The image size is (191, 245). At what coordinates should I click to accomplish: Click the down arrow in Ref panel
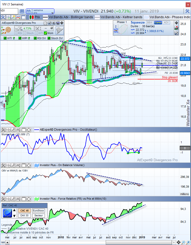point(14,216)
